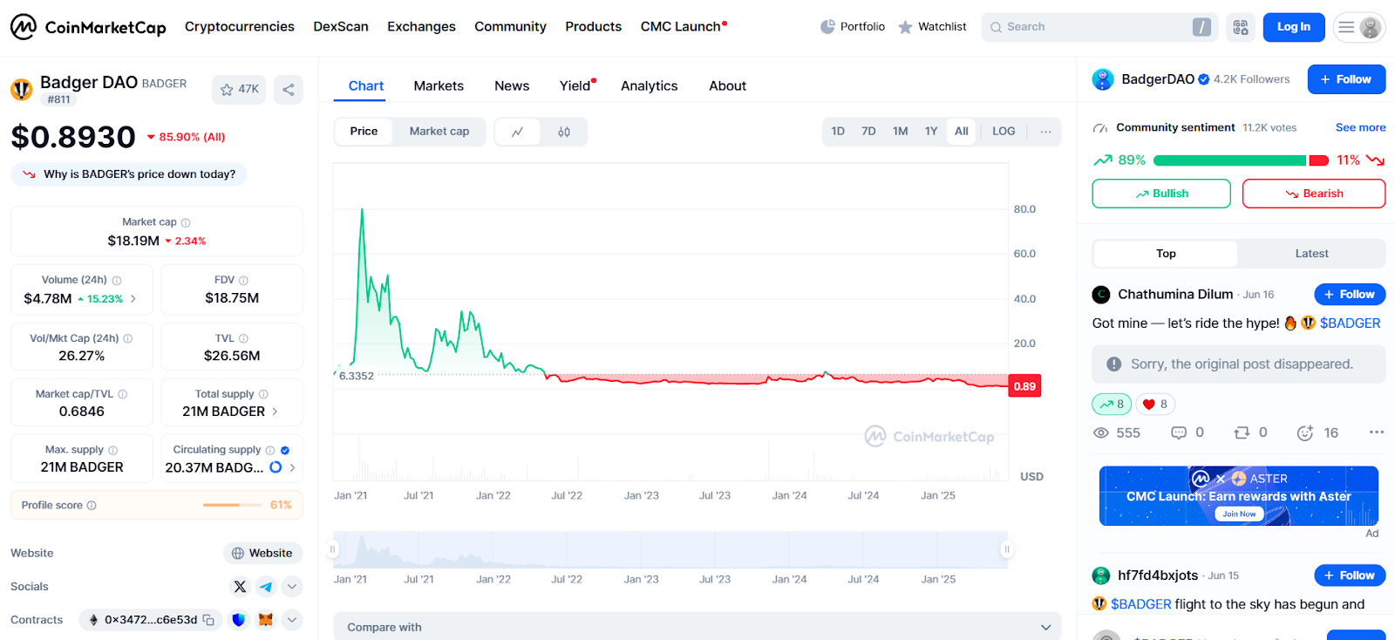The height and width of the screenshot is (640, 1395).
Task: Expand the Volume (24h) details chevron
Action: click(x=133, y=299)
